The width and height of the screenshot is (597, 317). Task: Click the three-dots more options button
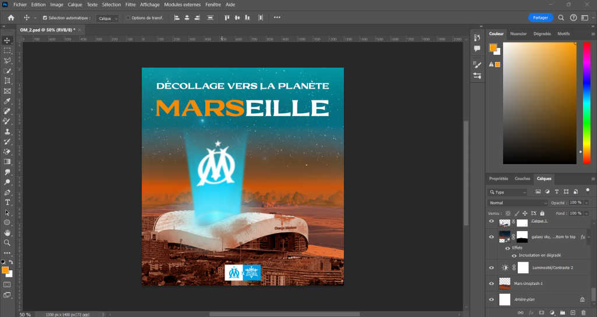click(x=277, y=18)
